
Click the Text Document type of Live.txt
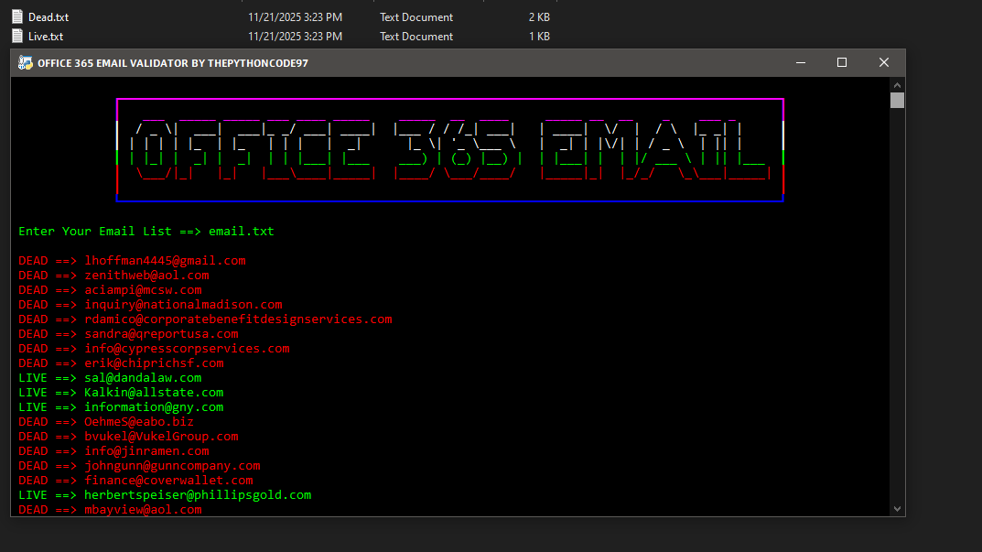click(416, 37)
